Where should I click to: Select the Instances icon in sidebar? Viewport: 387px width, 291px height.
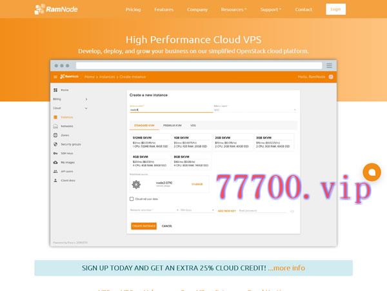click(55, 117)
